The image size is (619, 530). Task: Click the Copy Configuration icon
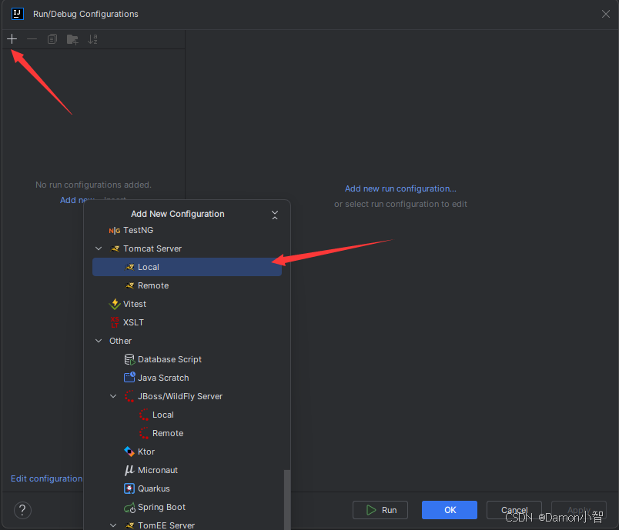(52, 39)
